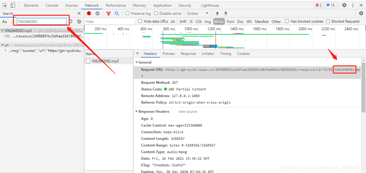Filter requests by WS
The width and height of the screenshot is (366, 173).
coord(249,21)
